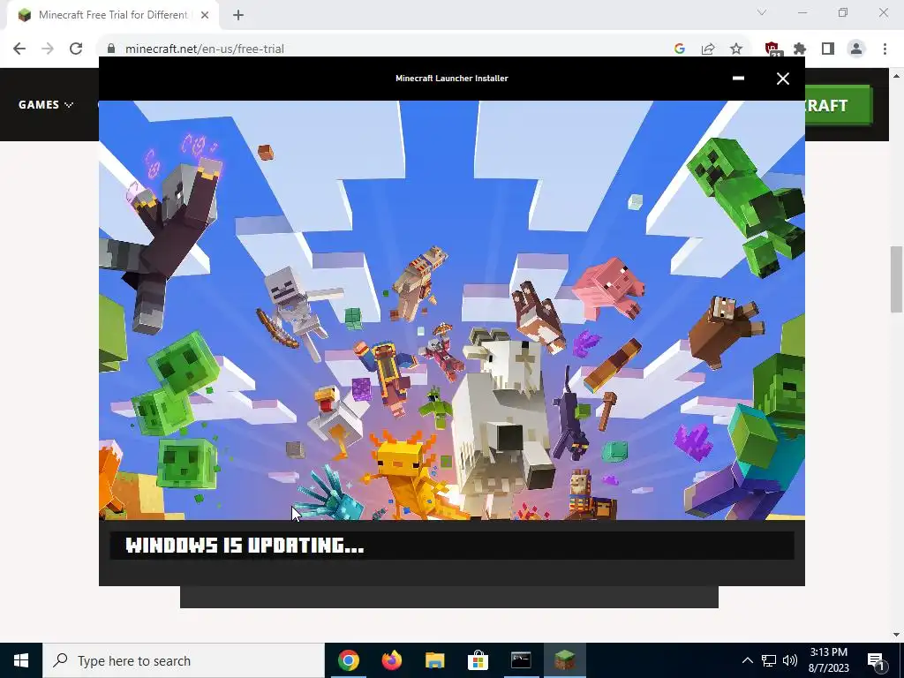Viewport: 904px width, 678px height.
Task: Minimize the Minecraft Launcher Installer window
Action: (x=738, y=78)
